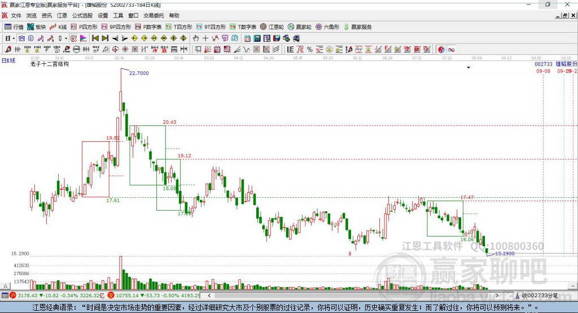Switch to the K线 chart view

(x=59, y=27)
